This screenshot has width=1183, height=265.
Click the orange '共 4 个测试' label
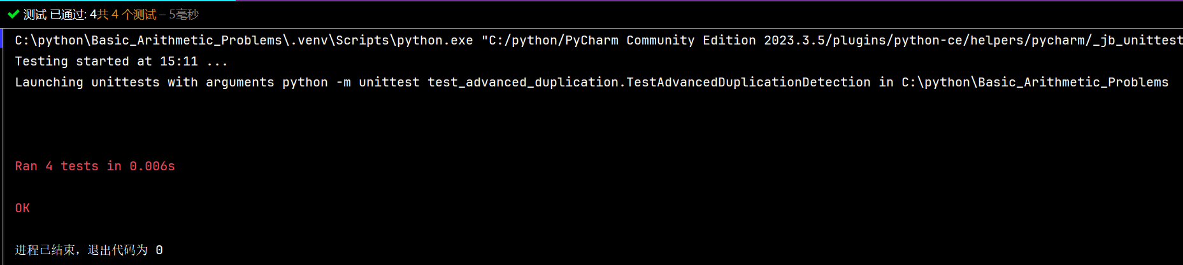click(127, 14)
